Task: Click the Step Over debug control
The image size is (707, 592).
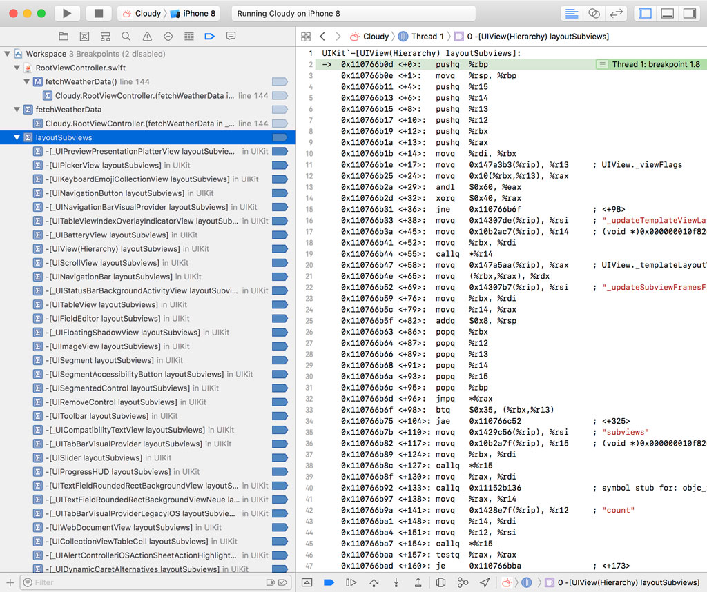Action: [x=374, y=582]
